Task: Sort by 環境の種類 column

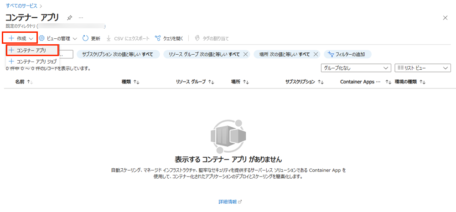Action: coord(410,82)
